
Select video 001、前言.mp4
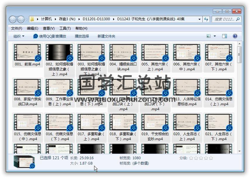(27, 55)
